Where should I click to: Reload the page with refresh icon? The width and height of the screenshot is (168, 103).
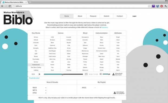coord(10,6)
